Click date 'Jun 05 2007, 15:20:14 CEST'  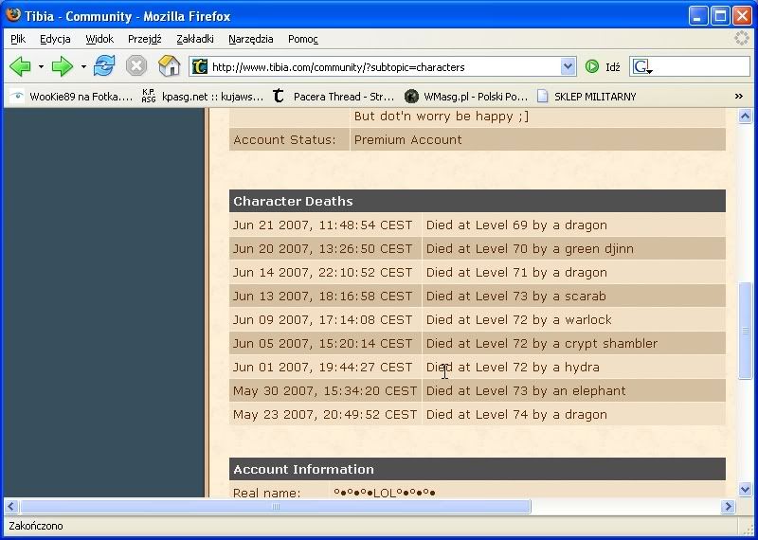pyautogui.click(x=322, y=344)
